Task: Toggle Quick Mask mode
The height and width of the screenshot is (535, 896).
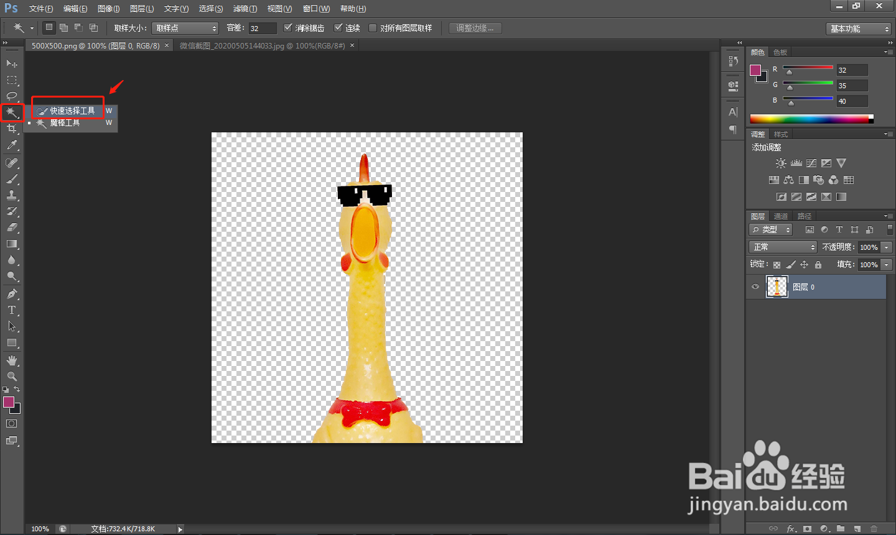Action: click(x=11, y=424)
